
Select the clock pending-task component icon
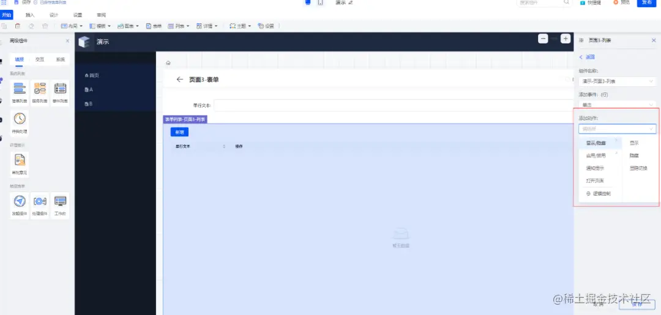point(20,119)
